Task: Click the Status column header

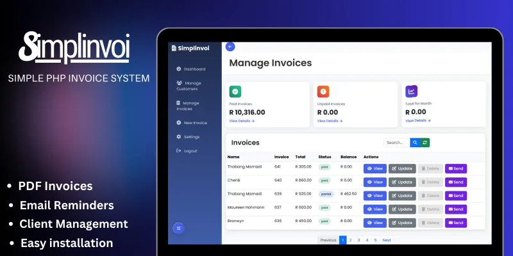Action: 324,157
